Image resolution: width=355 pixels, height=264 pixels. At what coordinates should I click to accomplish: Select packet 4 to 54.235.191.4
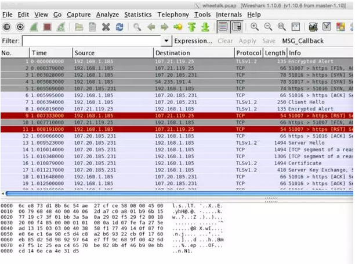(x=177, y=82)
